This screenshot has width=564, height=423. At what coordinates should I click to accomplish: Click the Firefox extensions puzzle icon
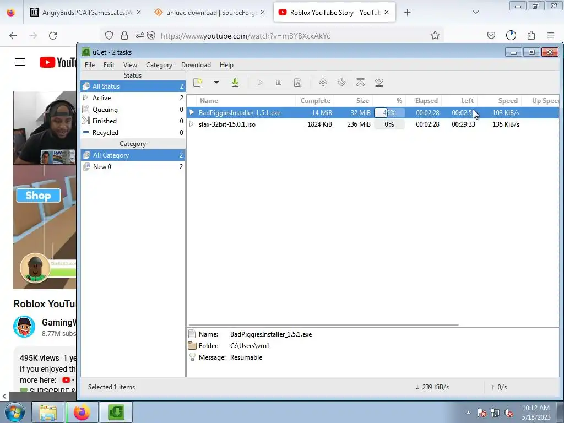[531, 35]
